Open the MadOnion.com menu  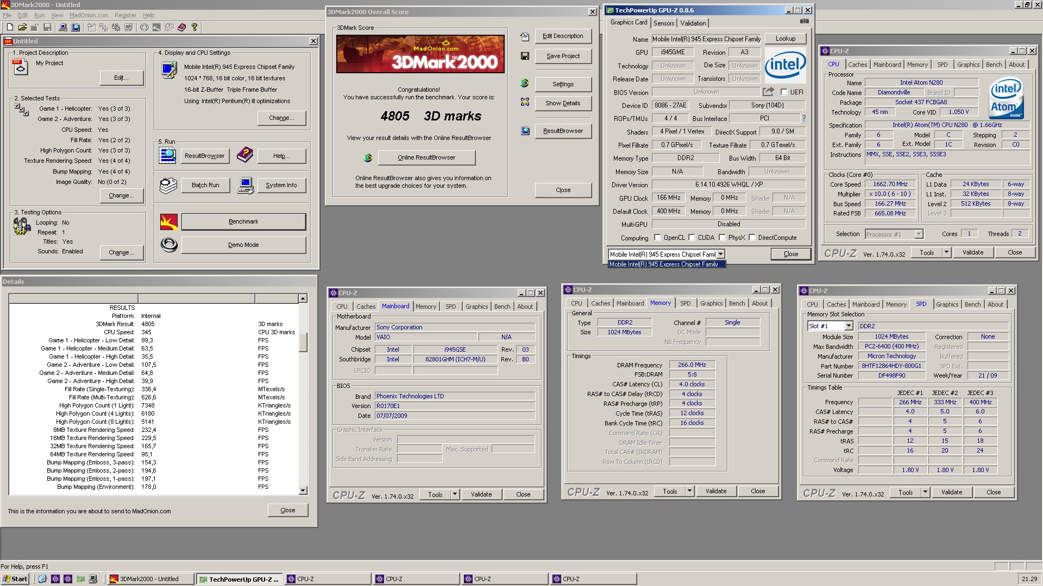pos(89,15)
